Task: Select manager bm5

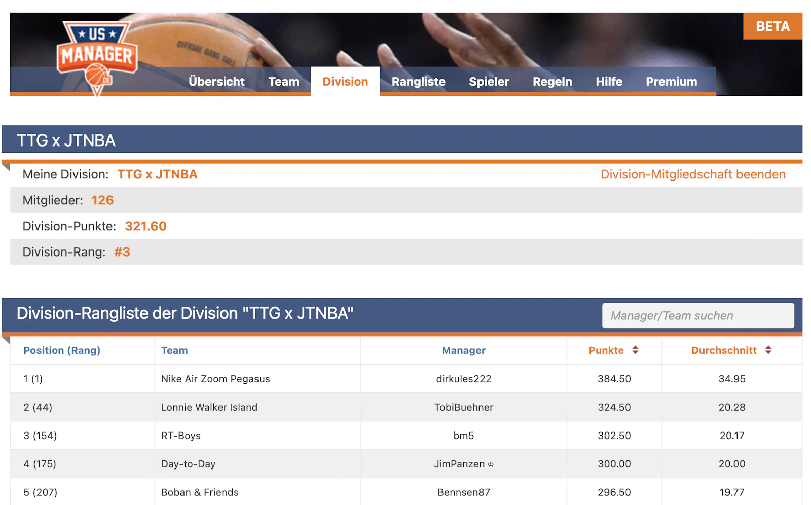Action: 463,436
